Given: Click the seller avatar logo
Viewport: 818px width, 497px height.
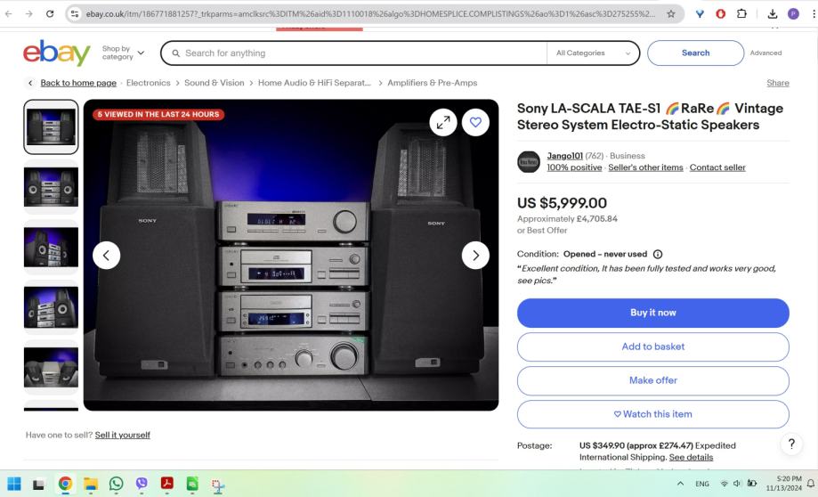Looking at the screenshot, I should pos(529,162).
